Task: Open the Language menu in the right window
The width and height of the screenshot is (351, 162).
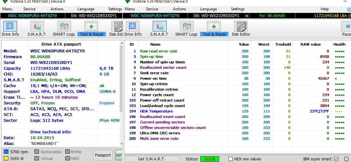Action: pos(208,9)
